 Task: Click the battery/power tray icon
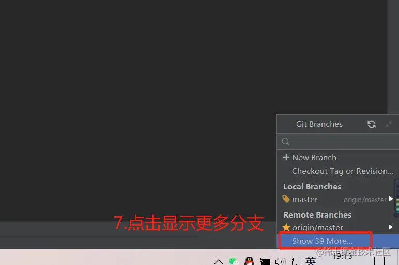click(265, 261)
